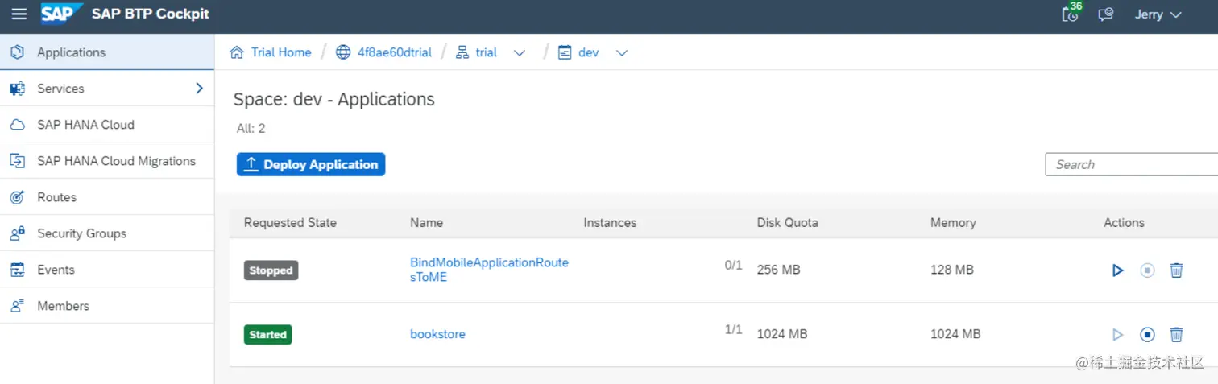Select Security Groups in sidebar
Viewport: 1218px width, 384px height.
pos(81,233)
